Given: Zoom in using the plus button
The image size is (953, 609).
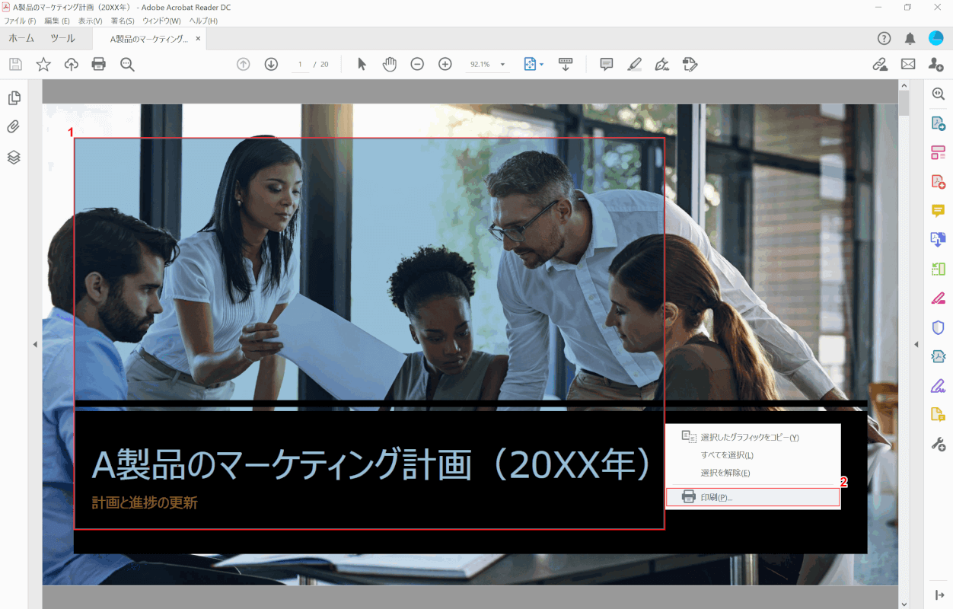Looking at the screenshot, I should [x=445, y=64].
